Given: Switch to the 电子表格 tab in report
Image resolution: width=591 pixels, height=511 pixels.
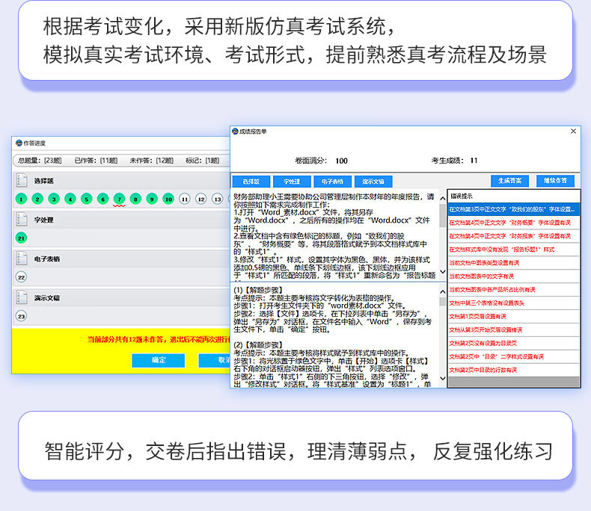Looking at the screenshot, I should [332, 182].
